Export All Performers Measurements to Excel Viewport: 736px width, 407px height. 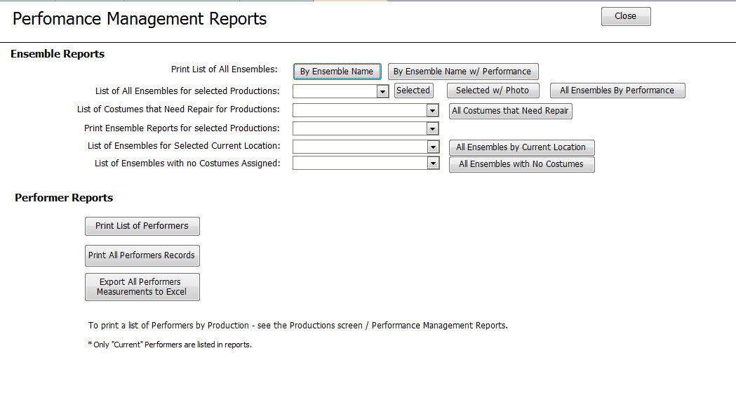142,287
